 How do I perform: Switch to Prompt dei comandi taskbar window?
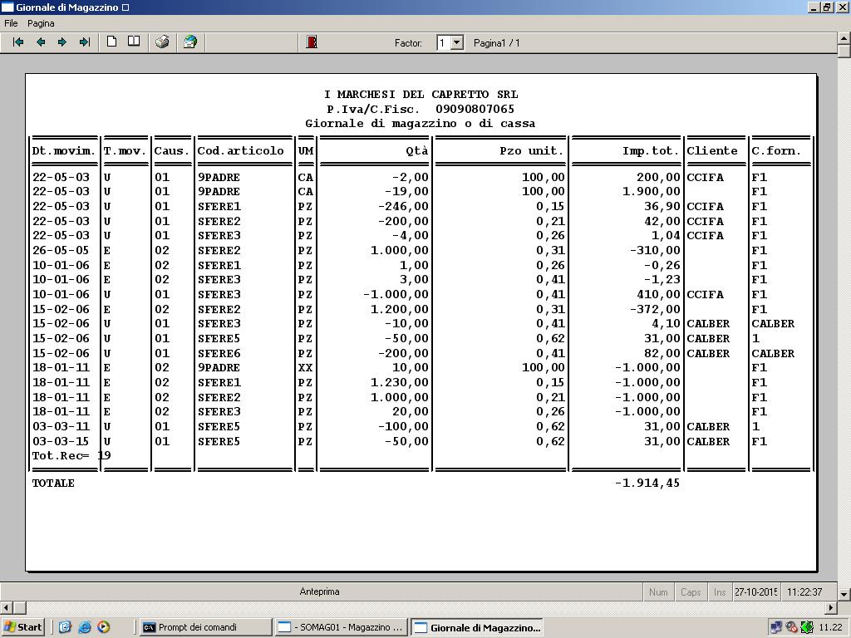click(x=205, y=627)
